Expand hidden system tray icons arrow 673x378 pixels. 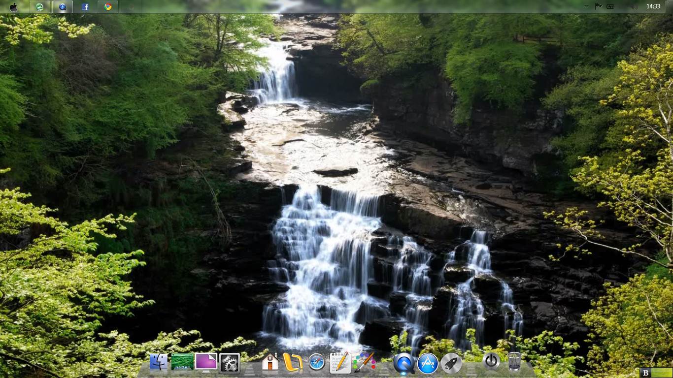586,7
